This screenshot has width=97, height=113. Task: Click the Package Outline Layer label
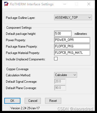20,18
